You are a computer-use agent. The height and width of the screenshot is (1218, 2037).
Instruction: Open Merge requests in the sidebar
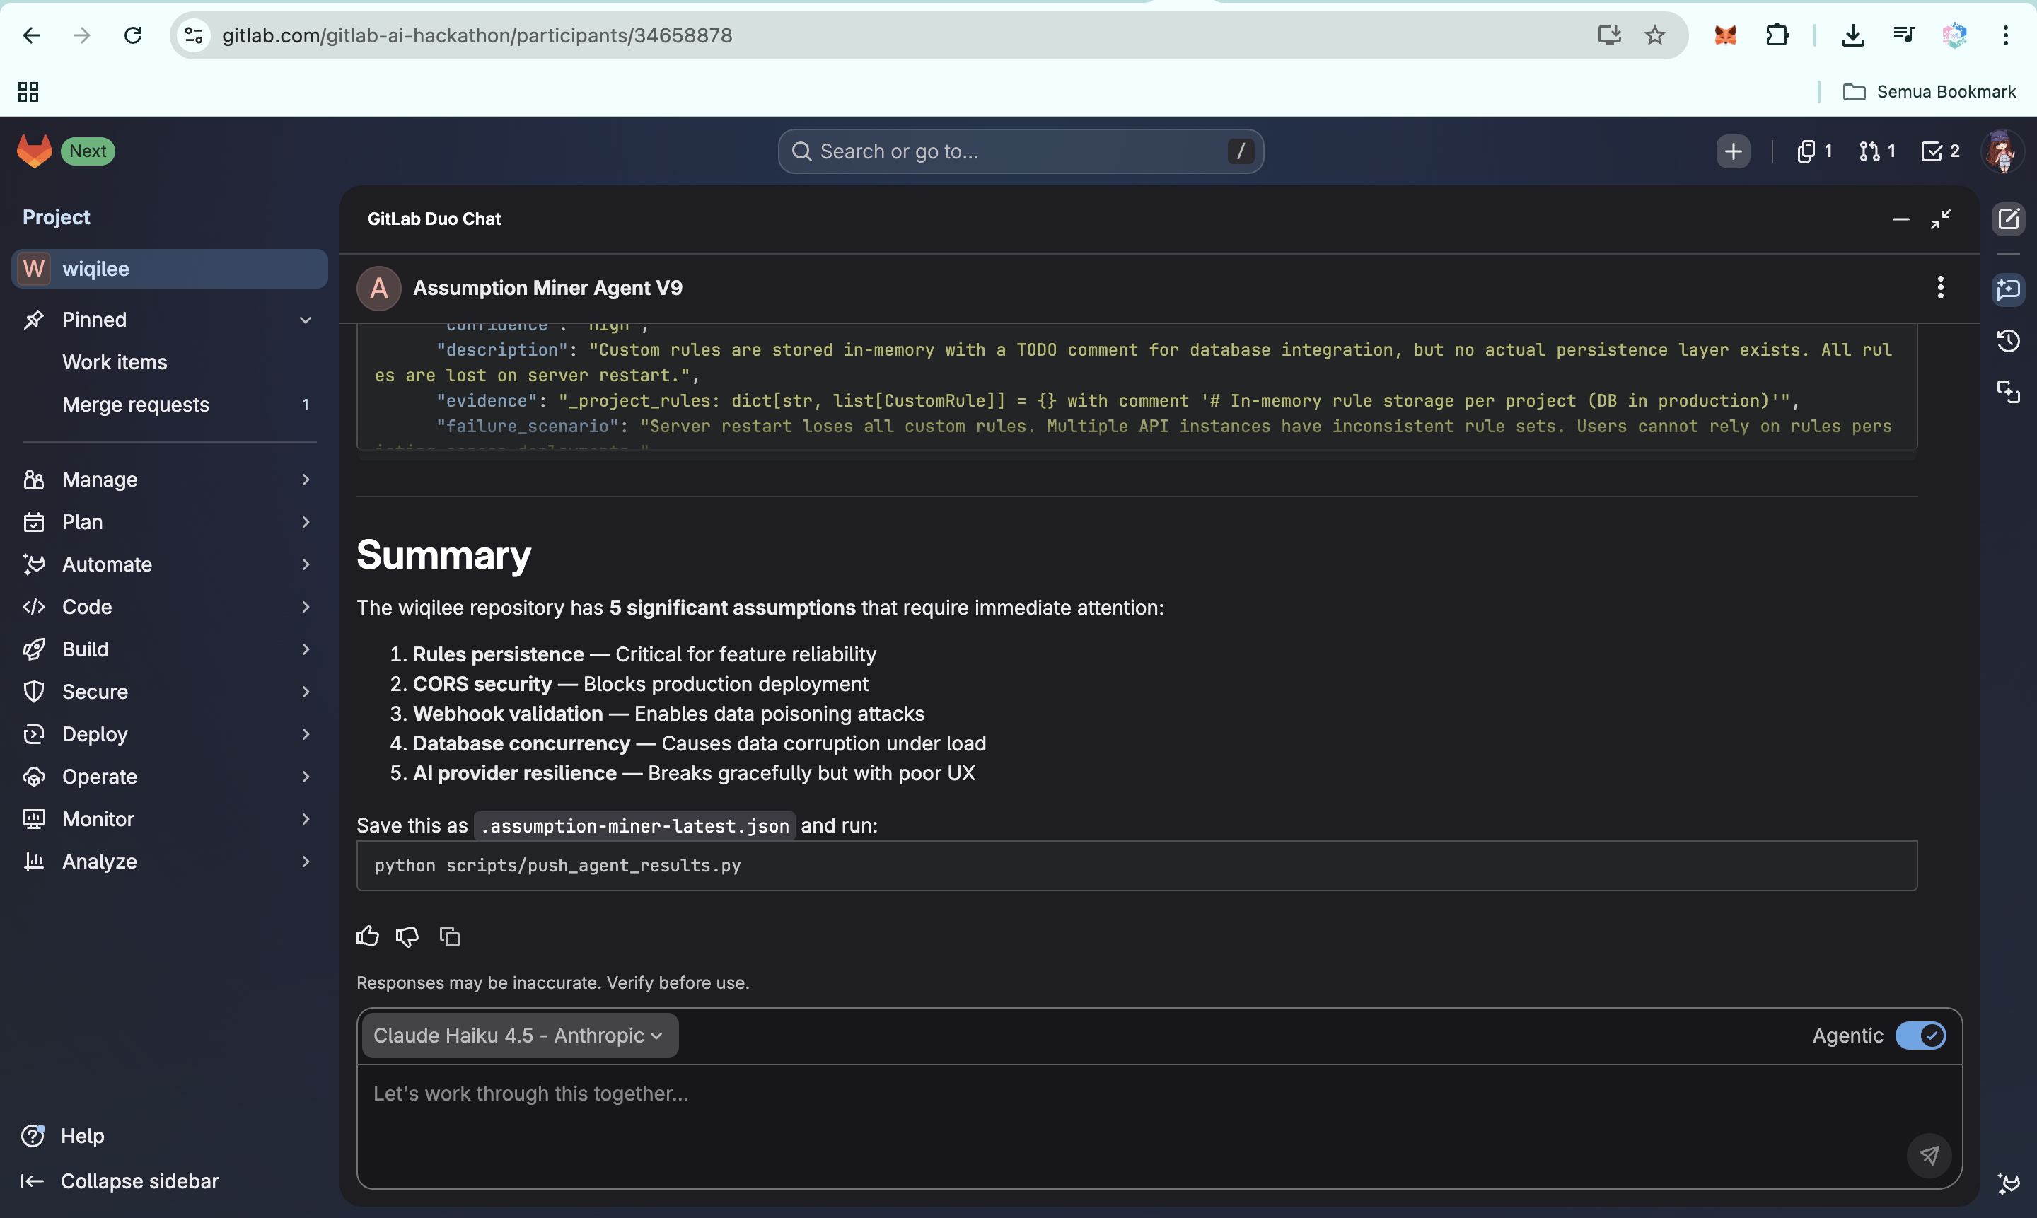click(135, 404)
